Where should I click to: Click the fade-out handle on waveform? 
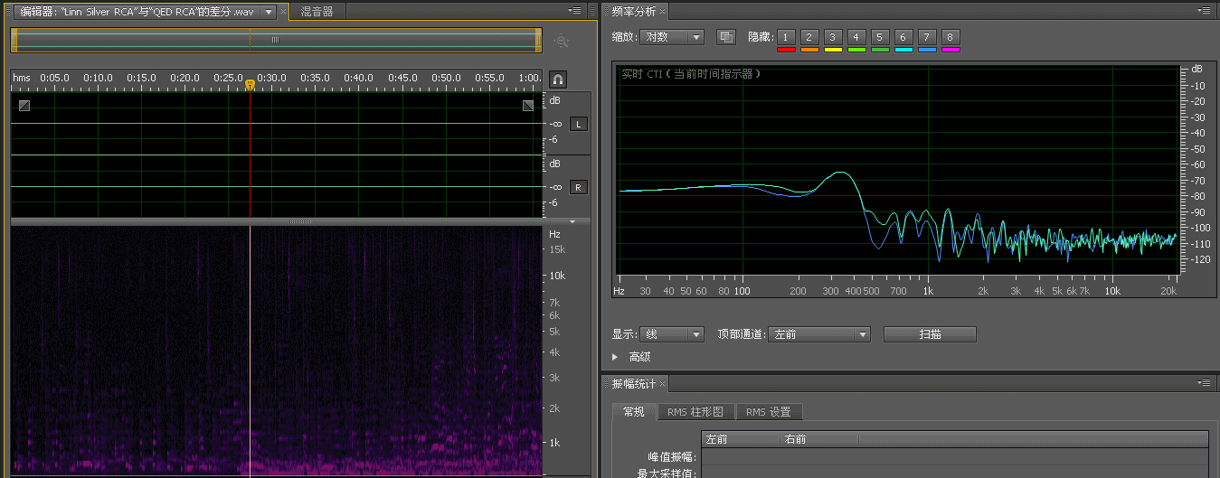[528, 106]
